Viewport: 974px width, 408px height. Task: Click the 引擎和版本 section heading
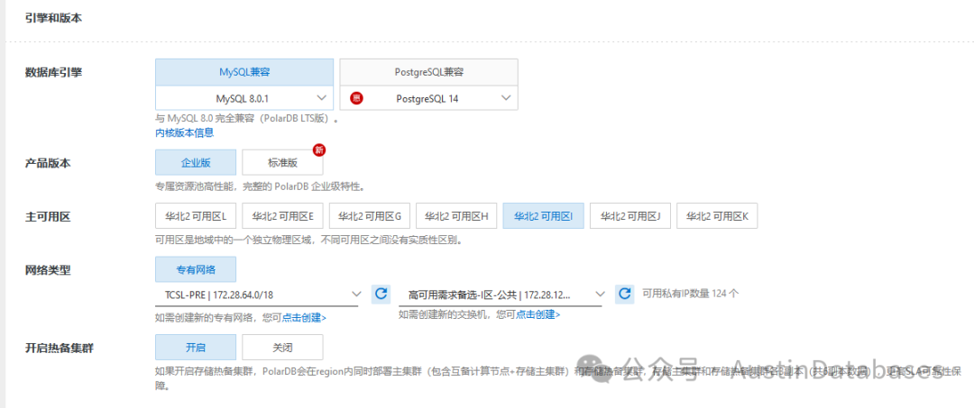[53, 18]
